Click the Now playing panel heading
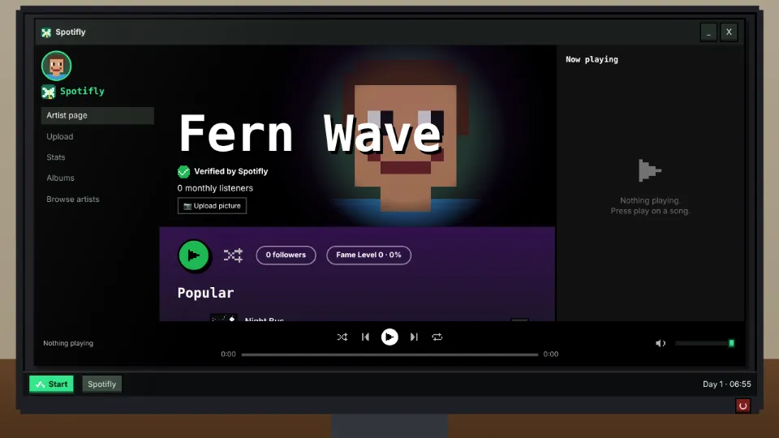779x438 pixels. click(592, 59)
